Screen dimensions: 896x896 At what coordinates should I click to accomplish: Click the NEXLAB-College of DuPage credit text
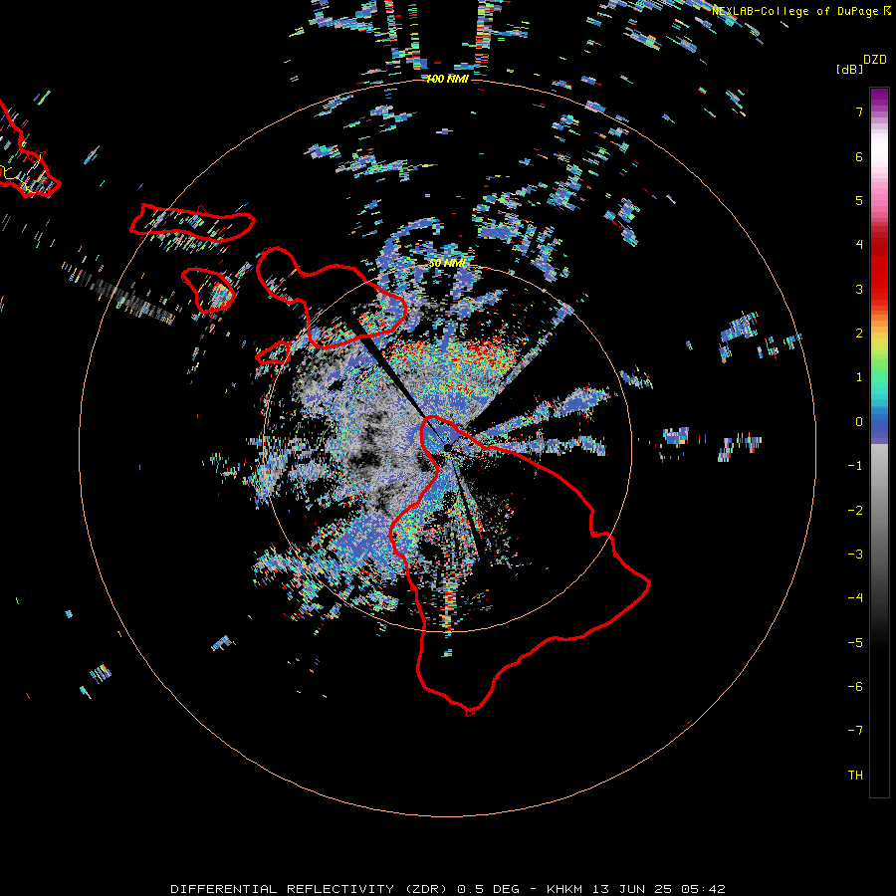tap(794, 11)
